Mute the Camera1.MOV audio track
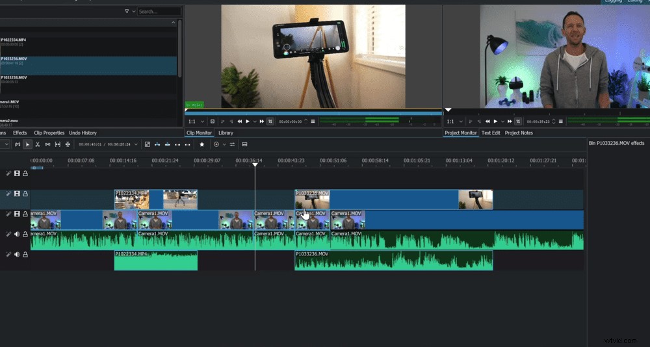 point(17,234)
